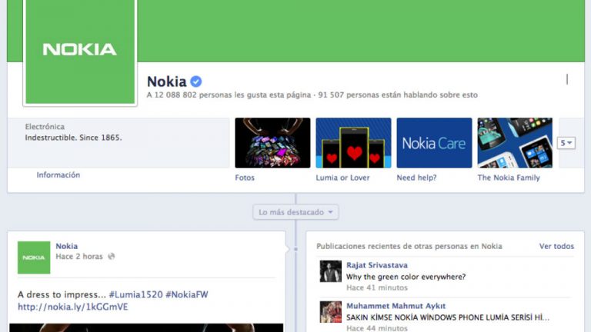Click the Need help? label
Image resolution: width=591 pixels, height=332 pixels.
pos(416,178)
